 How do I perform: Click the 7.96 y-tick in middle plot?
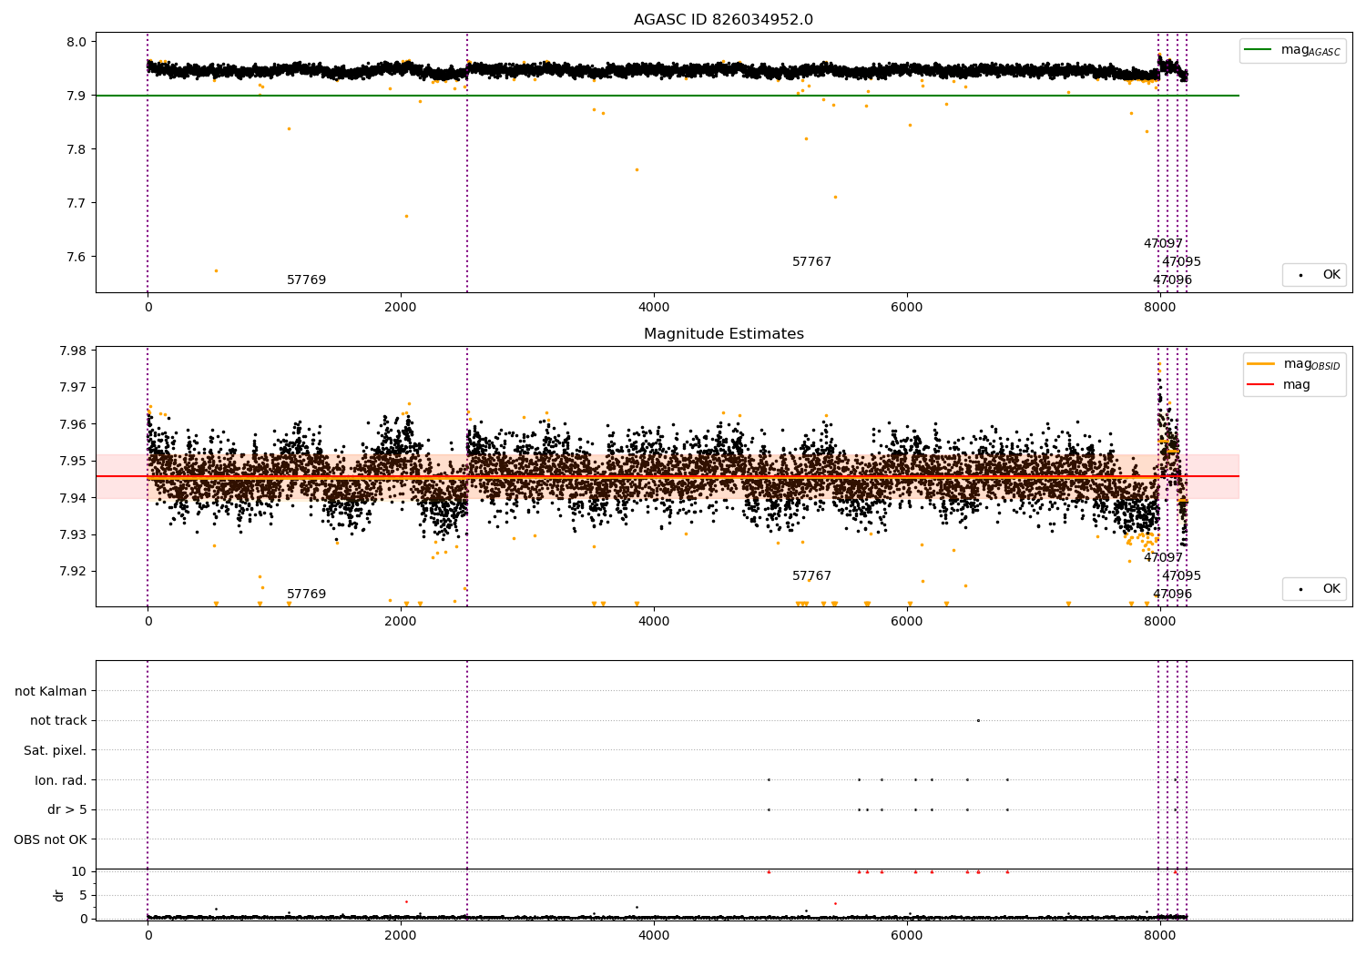pyautogui.click(x=73, y=424)
